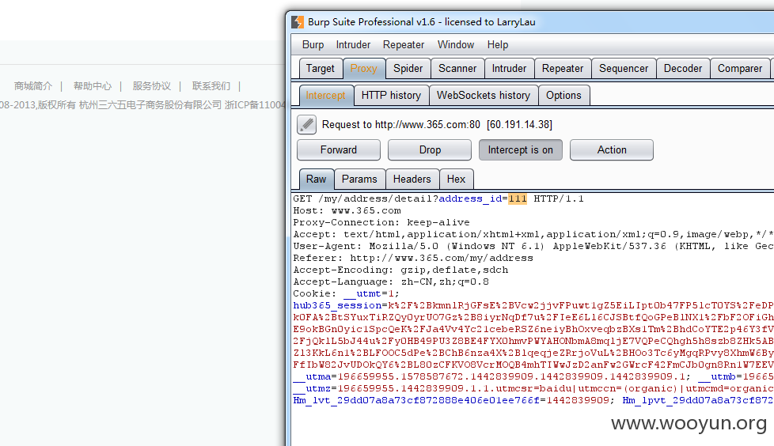Drop the intercepted request
774x446 pixels.
[x=430, y=150]
